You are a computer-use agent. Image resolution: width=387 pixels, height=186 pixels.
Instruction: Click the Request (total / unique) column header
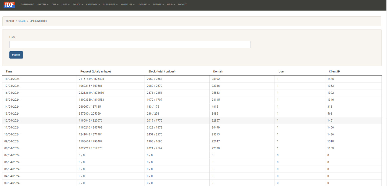tap(95, 72)
